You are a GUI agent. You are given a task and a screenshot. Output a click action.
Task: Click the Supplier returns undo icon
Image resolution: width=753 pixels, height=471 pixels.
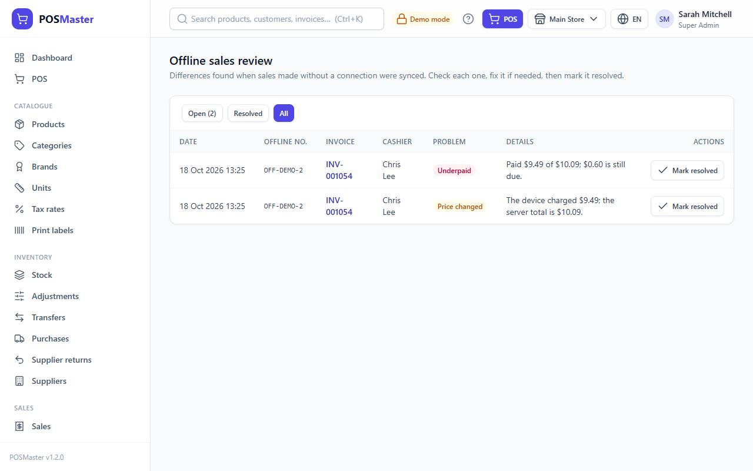19,360
